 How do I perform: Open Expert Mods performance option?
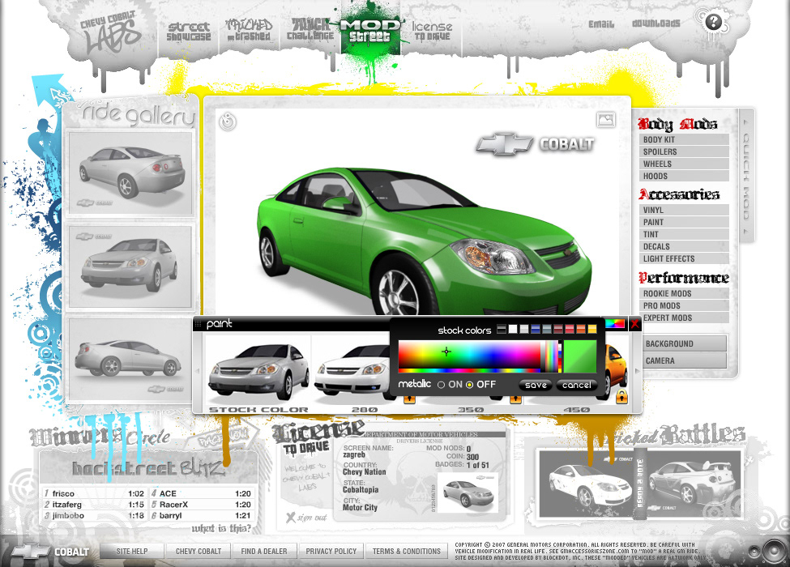[684, 318]
